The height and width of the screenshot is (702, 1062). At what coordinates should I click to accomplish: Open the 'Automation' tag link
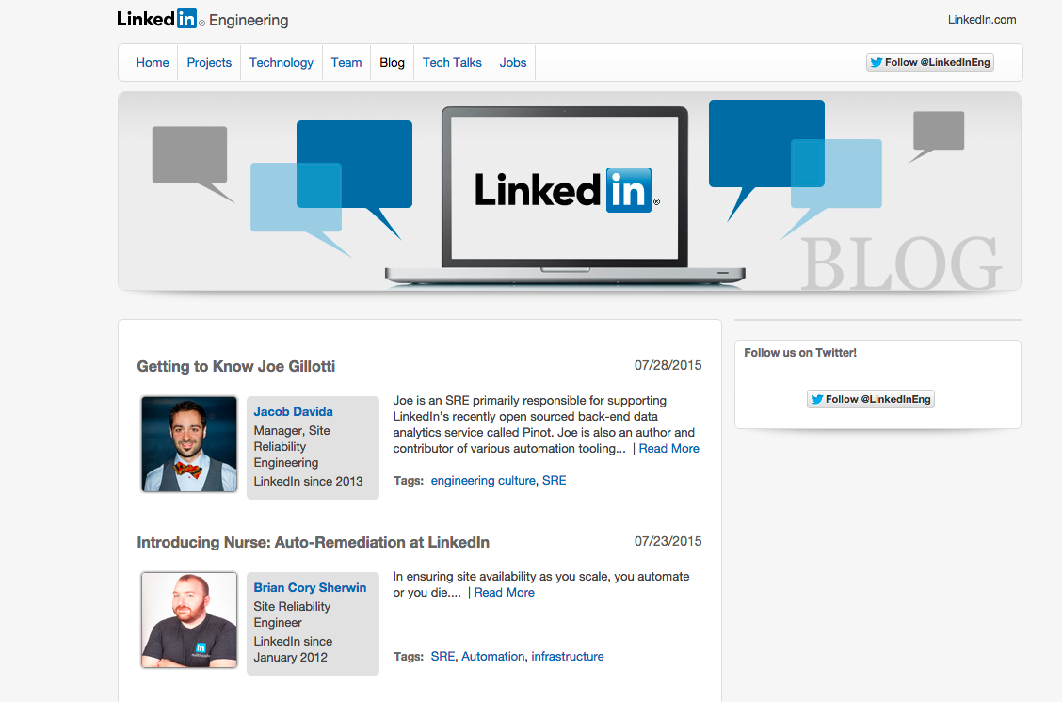492,656
